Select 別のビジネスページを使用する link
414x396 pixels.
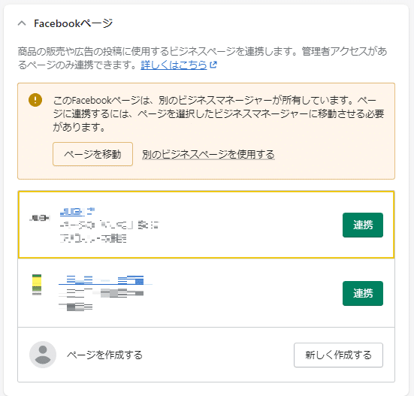(x=208, y=155)
